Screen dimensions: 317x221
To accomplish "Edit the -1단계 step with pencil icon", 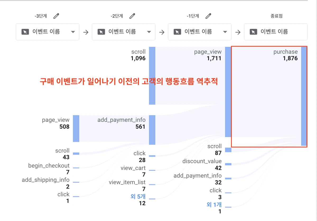I will (208, 16).
